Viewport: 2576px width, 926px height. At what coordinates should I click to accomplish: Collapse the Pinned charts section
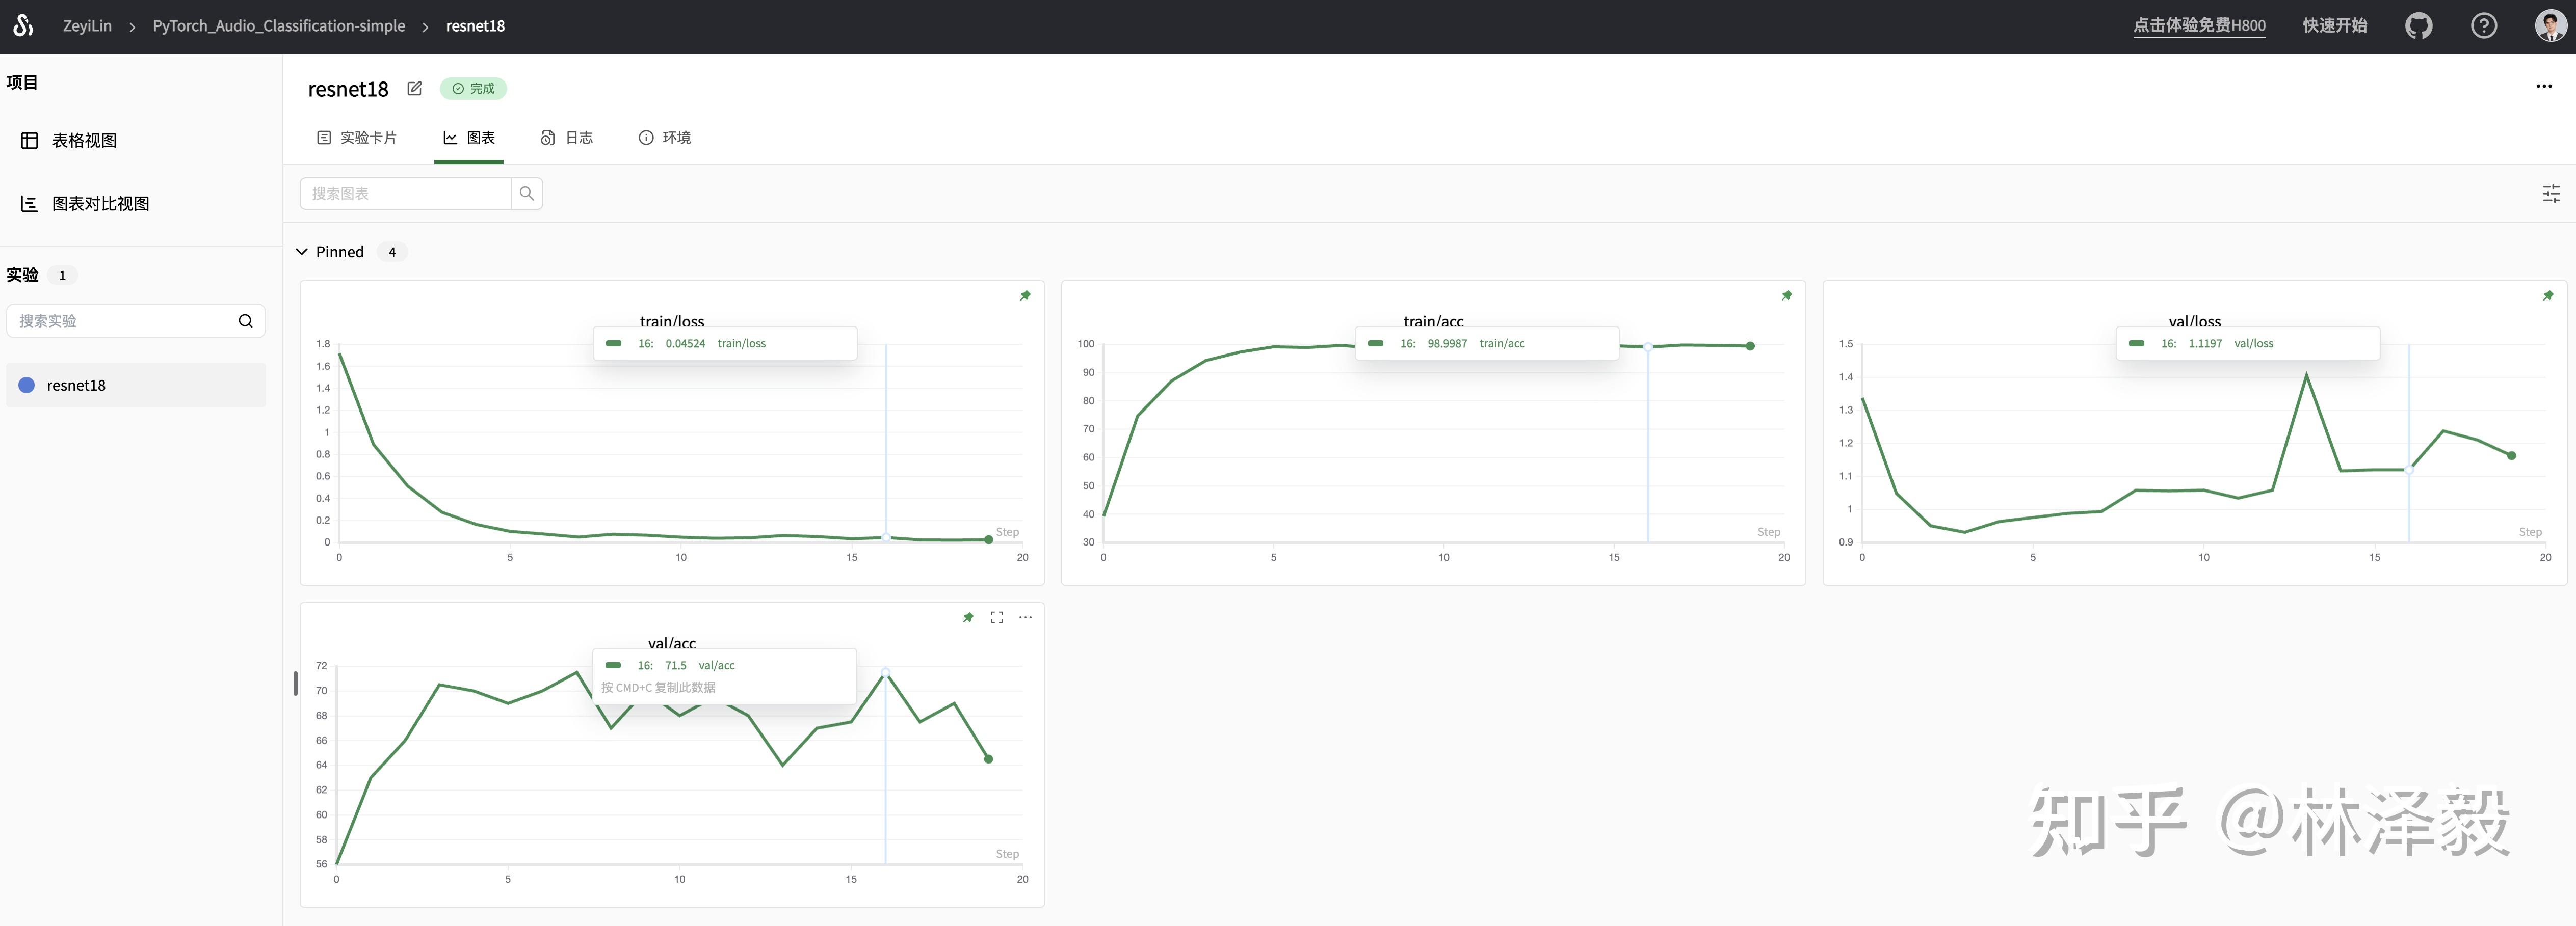click(x=302, y=252)
